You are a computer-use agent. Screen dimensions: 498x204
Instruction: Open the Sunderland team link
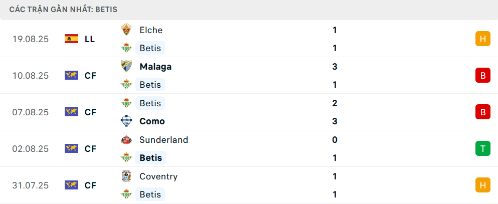tap(163, 140)
